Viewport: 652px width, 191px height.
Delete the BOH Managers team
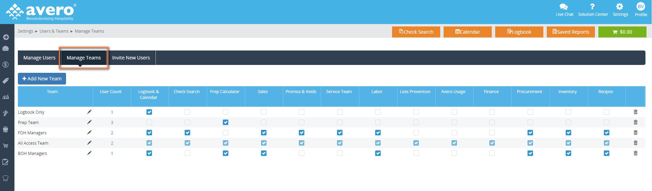(635, 153)
